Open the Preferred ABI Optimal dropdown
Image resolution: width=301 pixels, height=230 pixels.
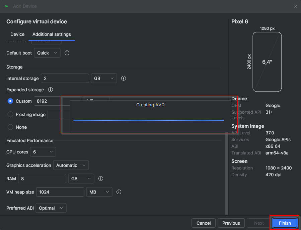click(51, 208)
